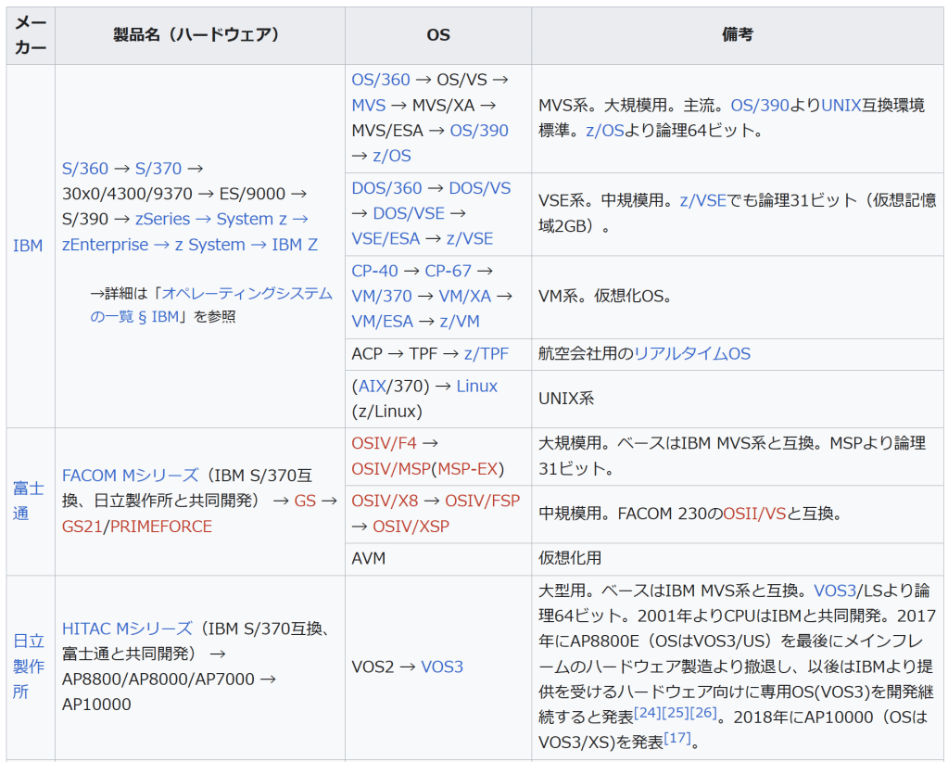Open the IBM manufacturer link
948x762 pixels.
coord(28,246)
